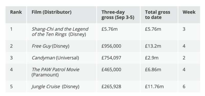Click the week value 6 for Jungle Cruise
This screenshot has height=96, width=205.
184,87
